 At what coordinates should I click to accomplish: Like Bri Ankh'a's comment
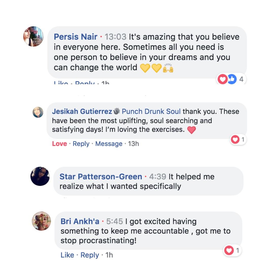pos(67,255)
